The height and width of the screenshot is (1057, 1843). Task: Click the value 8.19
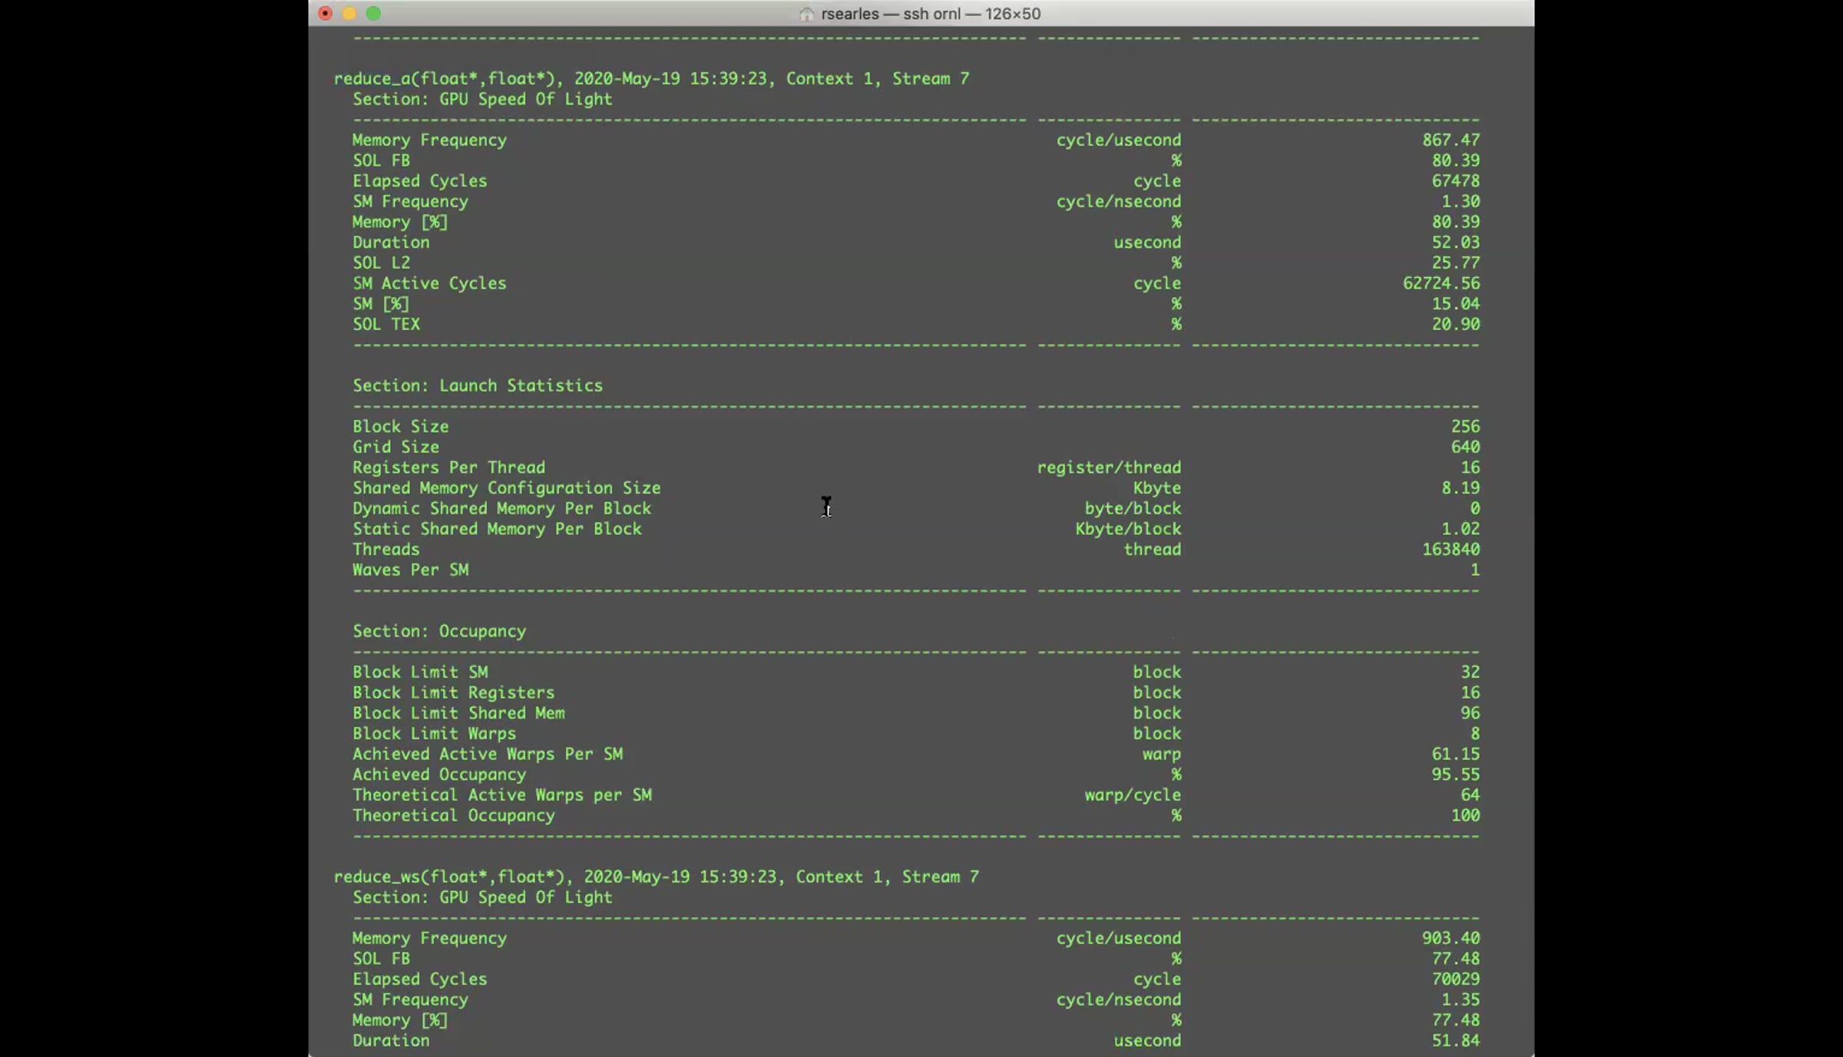1461,488
